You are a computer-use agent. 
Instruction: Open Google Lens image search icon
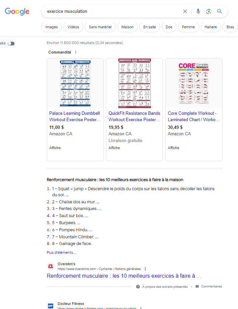coord(209,11)
